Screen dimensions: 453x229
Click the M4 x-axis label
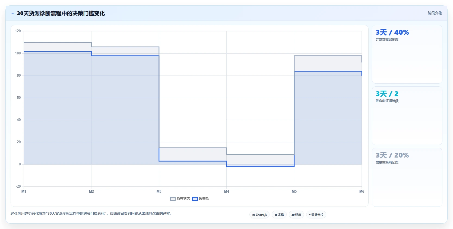227,191
